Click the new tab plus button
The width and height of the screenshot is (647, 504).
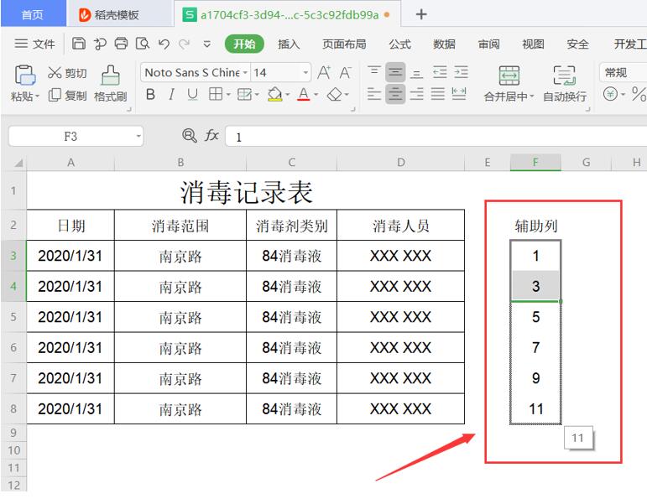pos(421,14)
